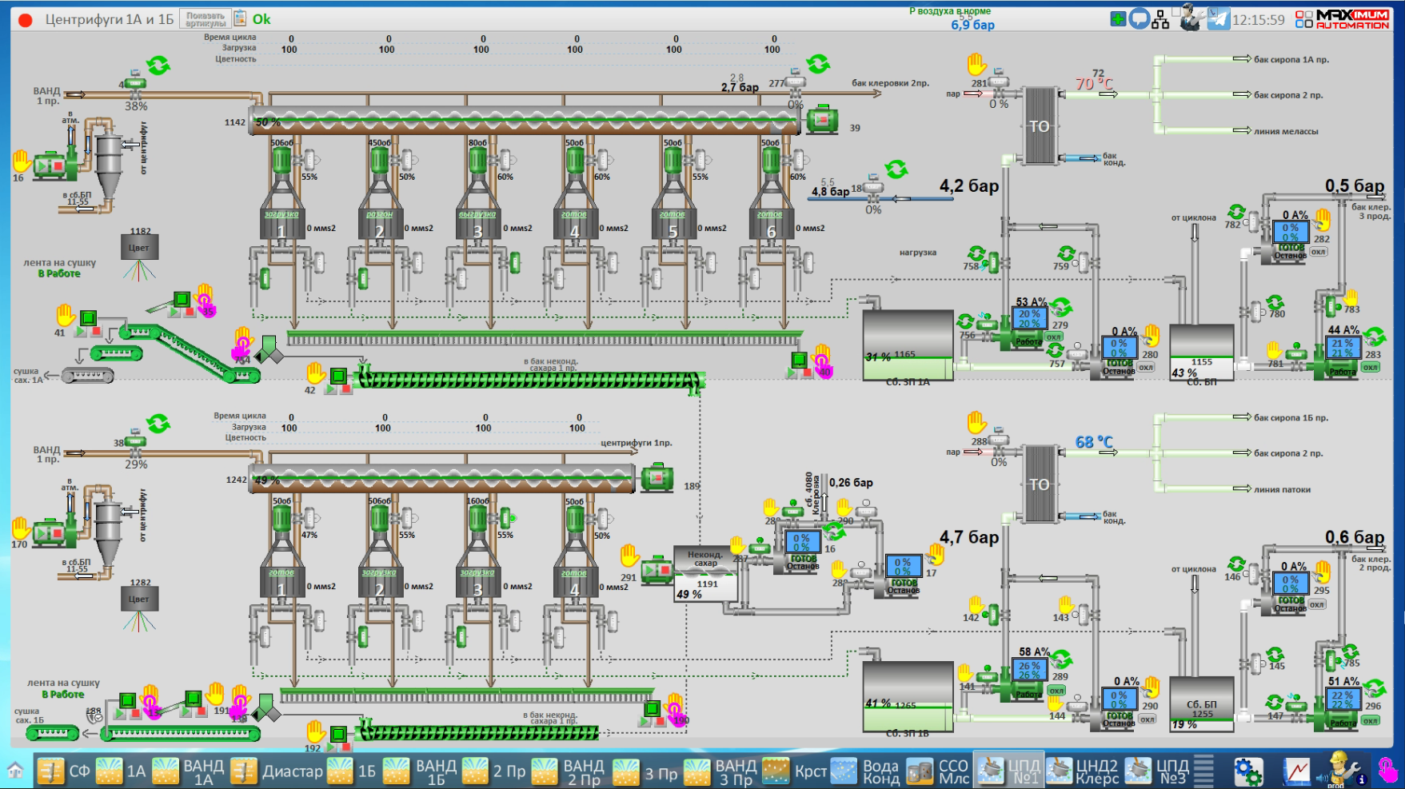This screenshot has width=1405, height=789.
Task: Open upper heat exchanger ТО details
Action: [x=1040, y=126]
